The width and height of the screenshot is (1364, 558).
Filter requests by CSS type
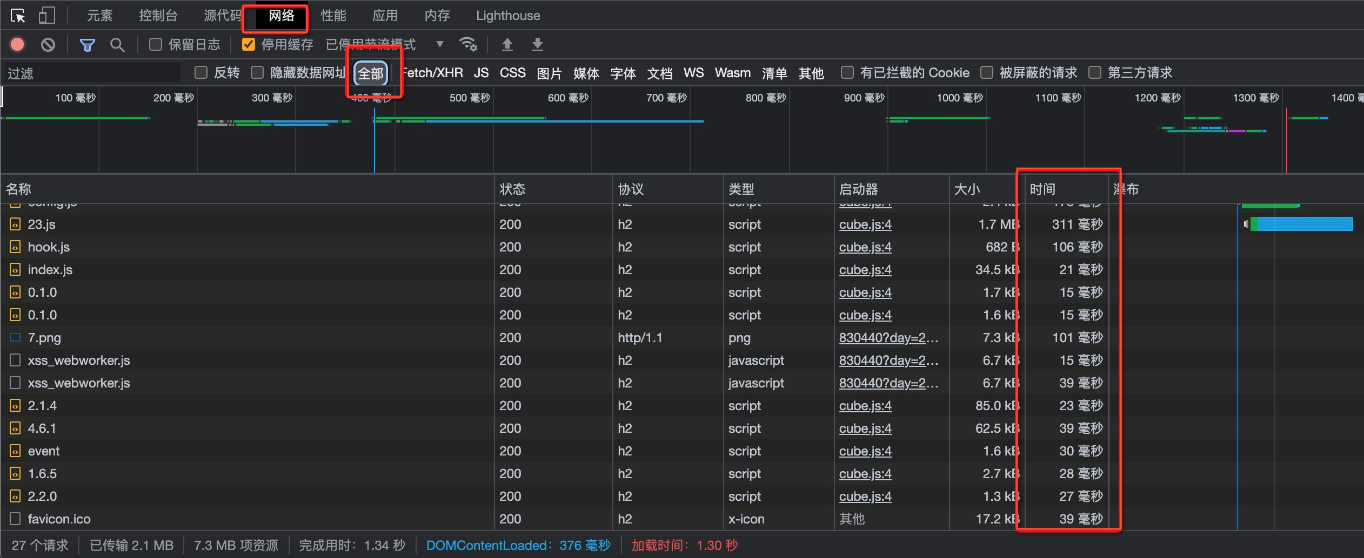point(513,73)
